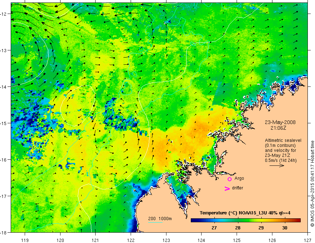Click the longitude axis label '123'

point(166,240)
